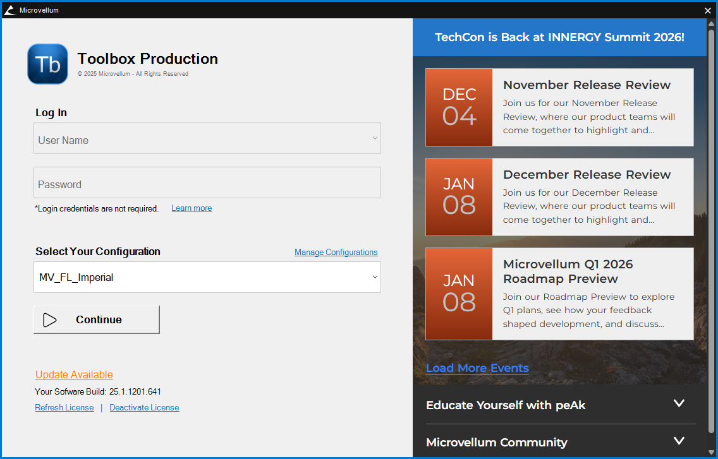Click the Microvellum title bar logo icon
Image resolution: width=718 pixels, height=459 pixels.
click(9, 10)
